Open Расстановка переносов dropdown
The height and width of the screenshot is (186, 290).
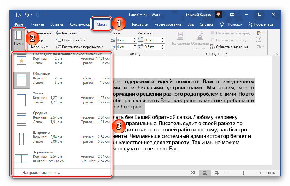pos(80,47)
